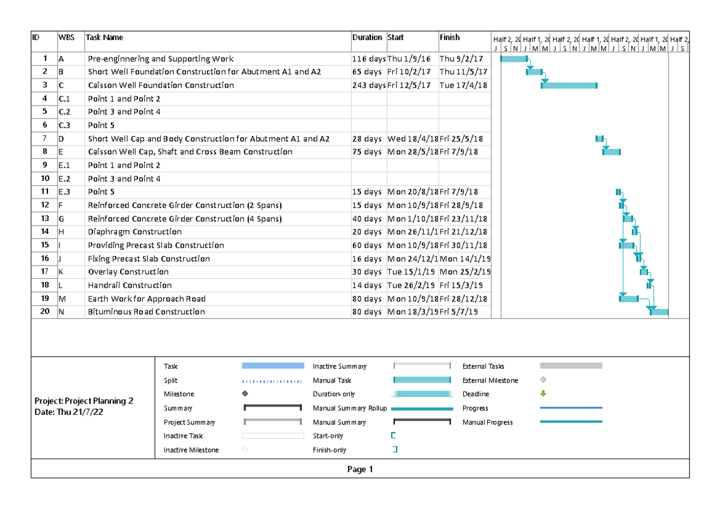Screen dimensions: 720x509
Task: Select the blue Task bar legend sample
Action: pos(273,366)
